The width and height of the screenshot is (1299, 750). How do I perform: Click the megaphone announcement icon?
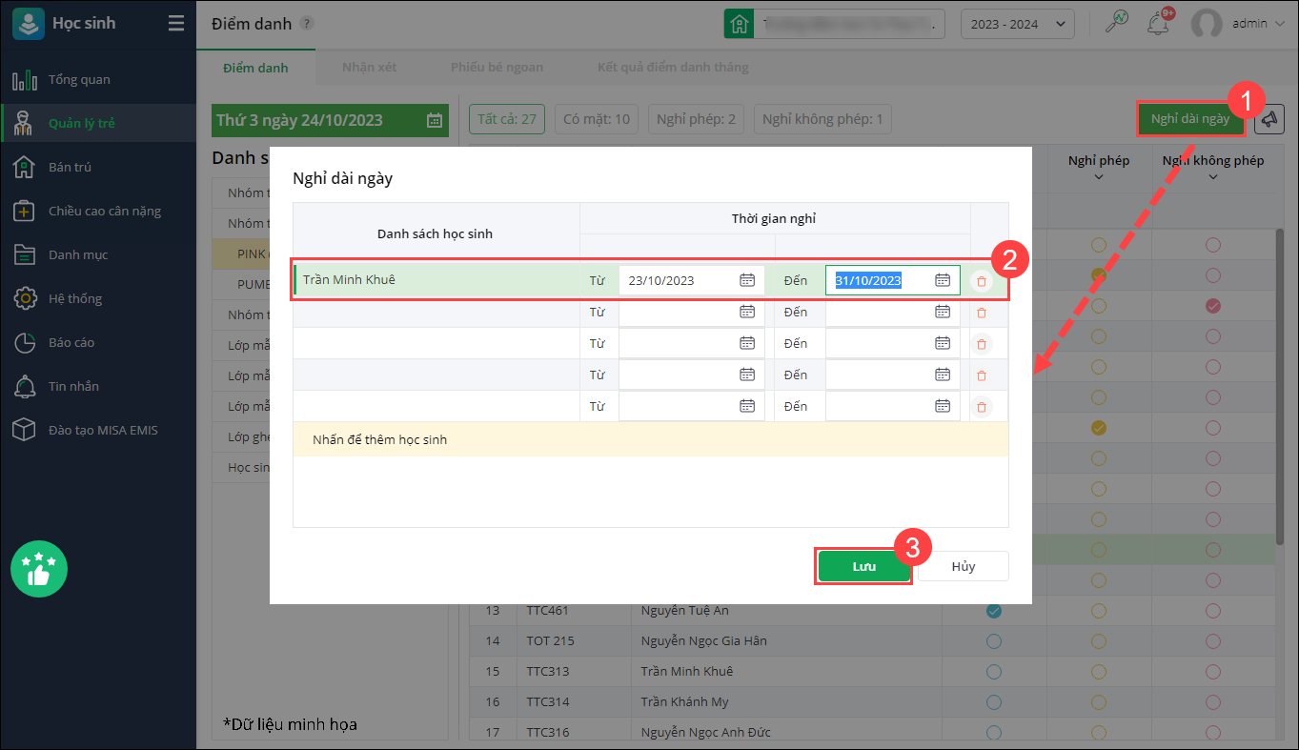point(1269,119)
